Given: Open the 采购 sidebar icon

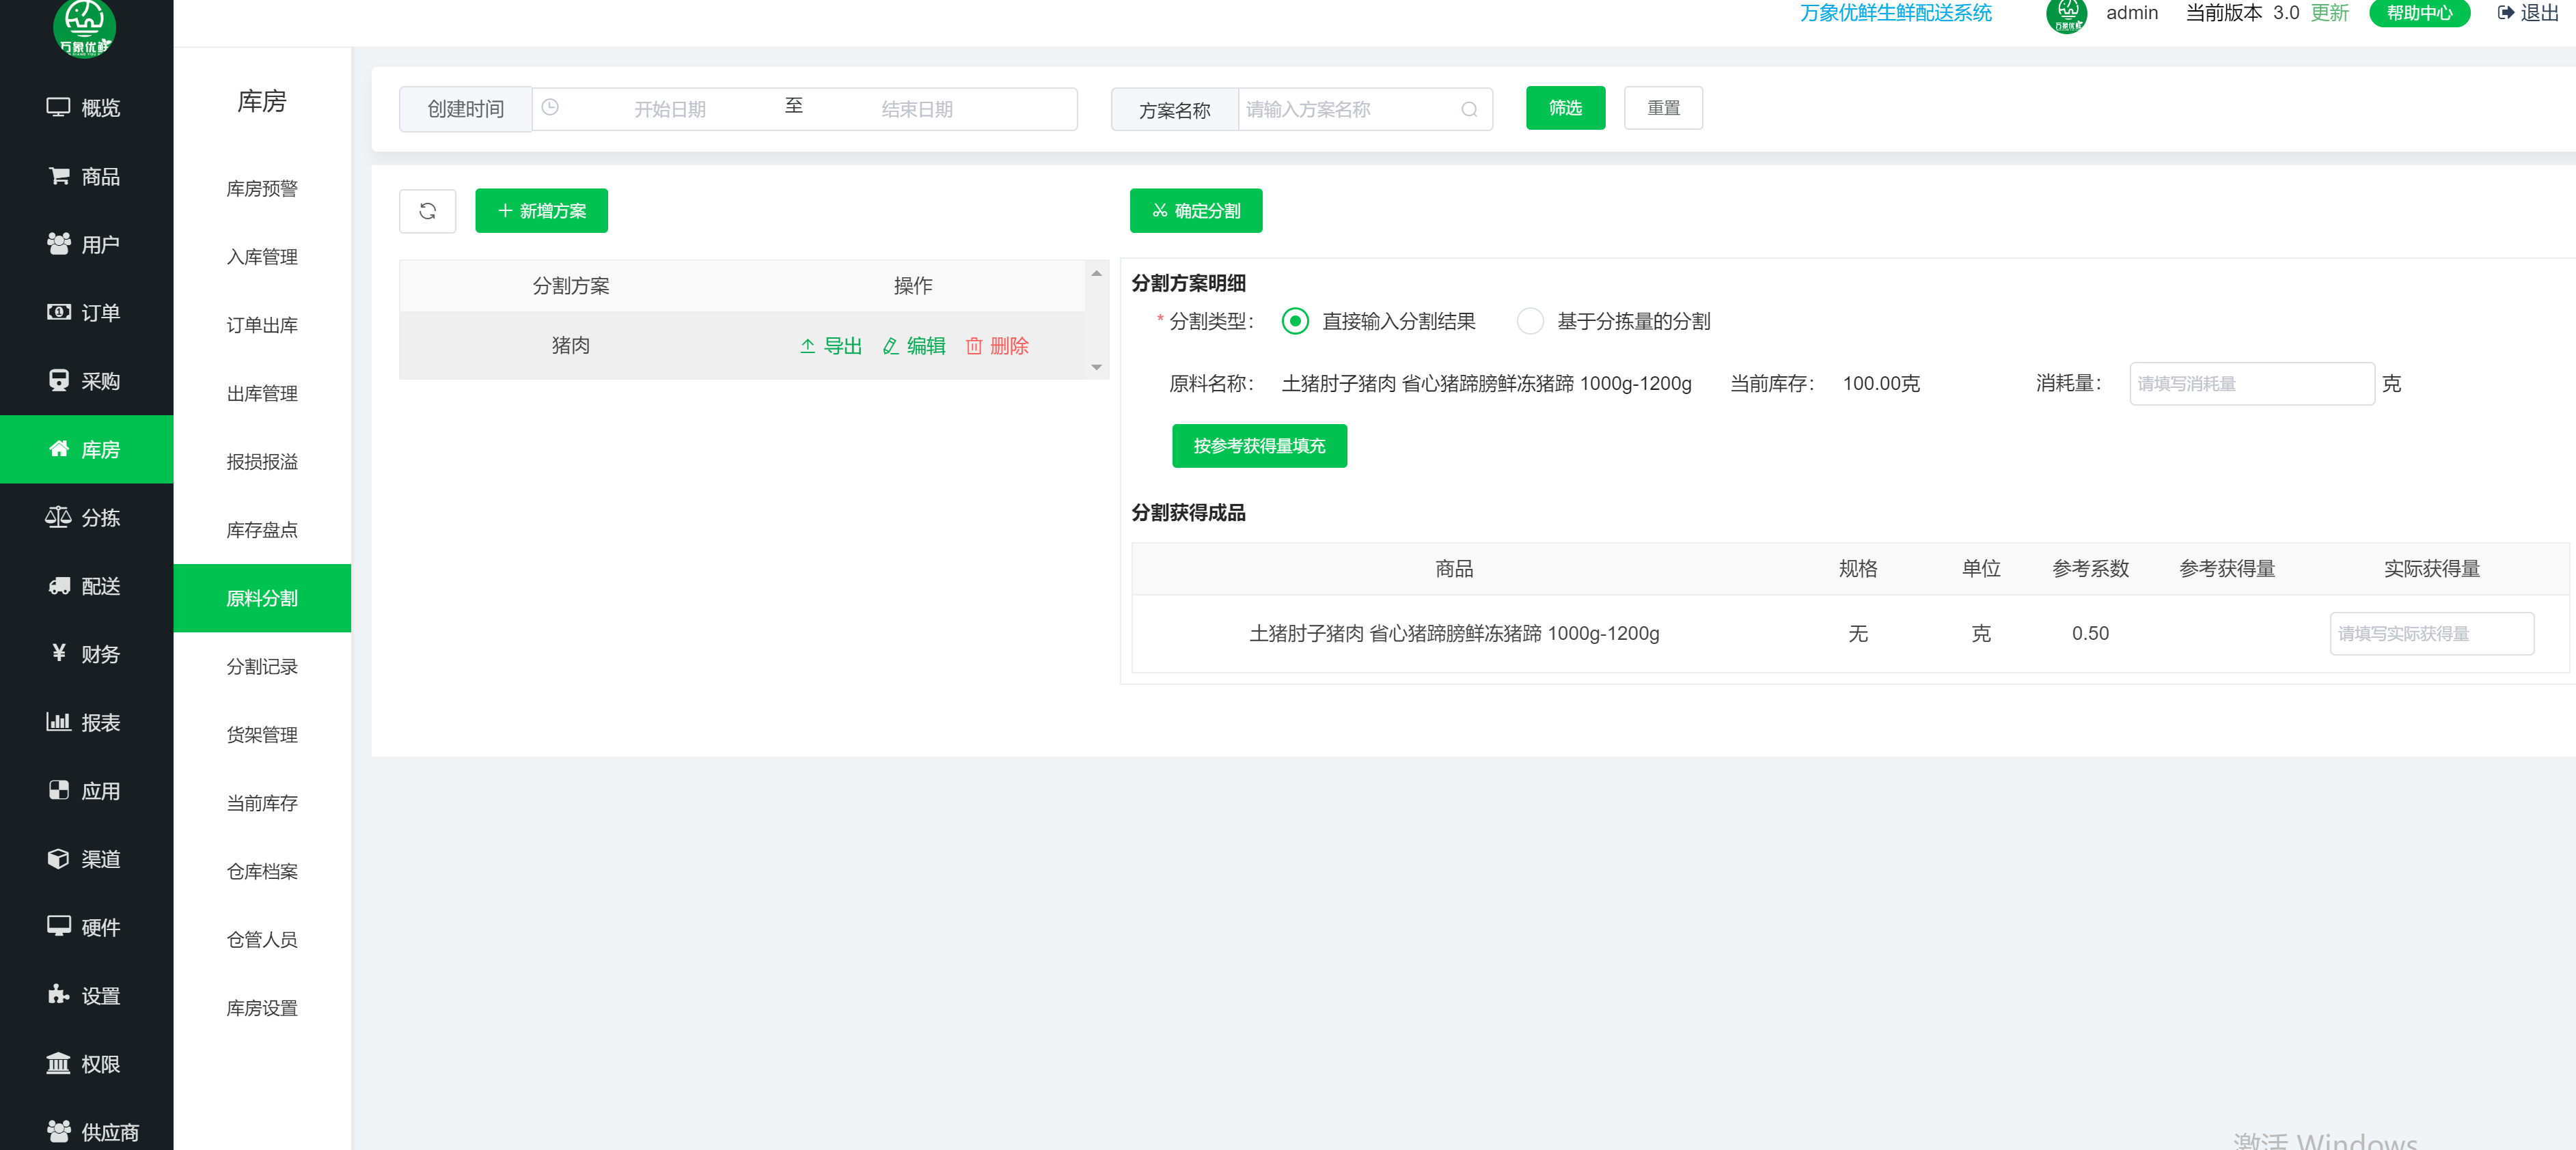Looking at the screenshot, I should [x=58, y=380].
